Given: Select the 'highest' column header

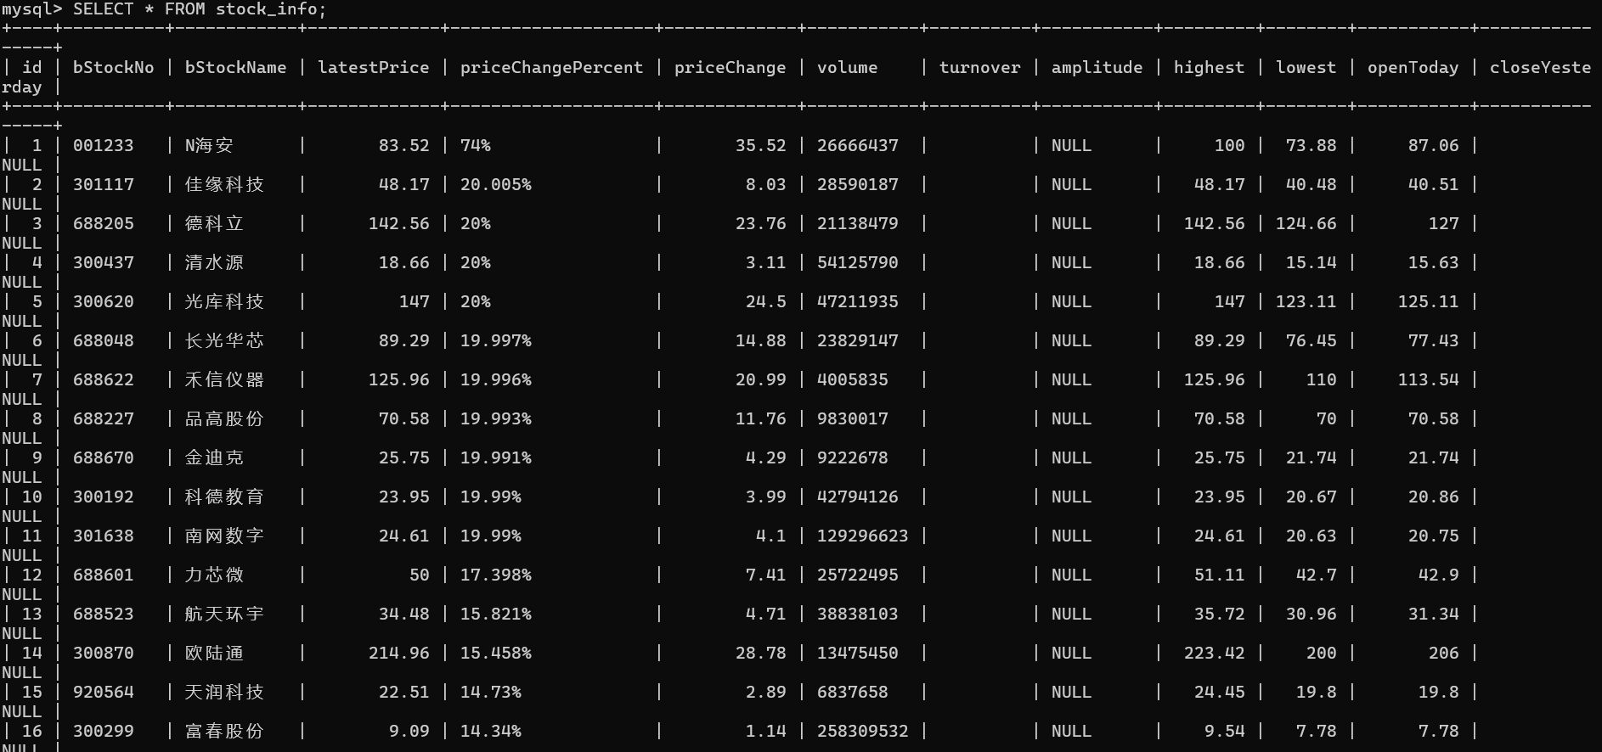Looking at the screenshot, I should coord(1210,67).
